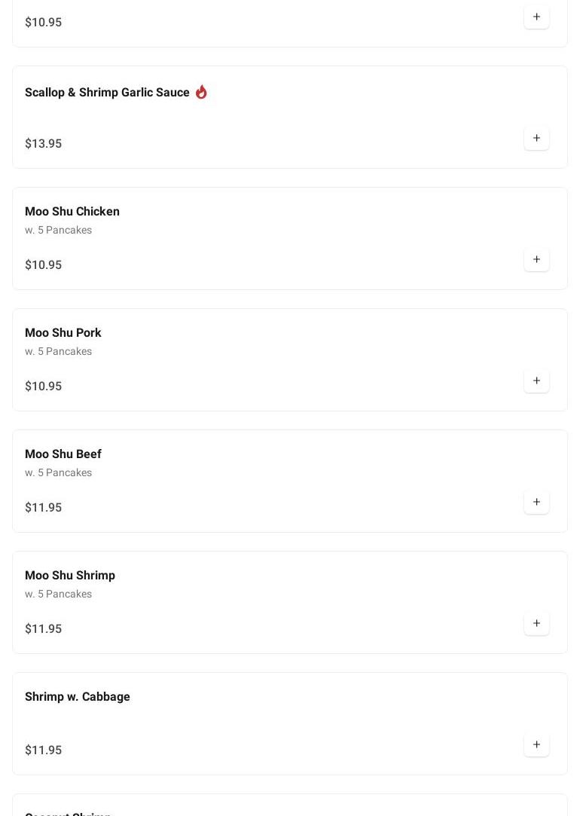Viewport: 580px width, 816px height.
Task: Click the Shrimp w. Cabbage $11.95 price
Action: click(44, 750)
